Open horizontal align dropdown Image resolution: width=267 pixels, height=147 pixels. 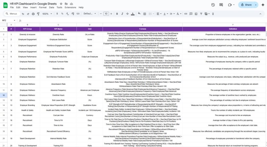coord(159,14)
